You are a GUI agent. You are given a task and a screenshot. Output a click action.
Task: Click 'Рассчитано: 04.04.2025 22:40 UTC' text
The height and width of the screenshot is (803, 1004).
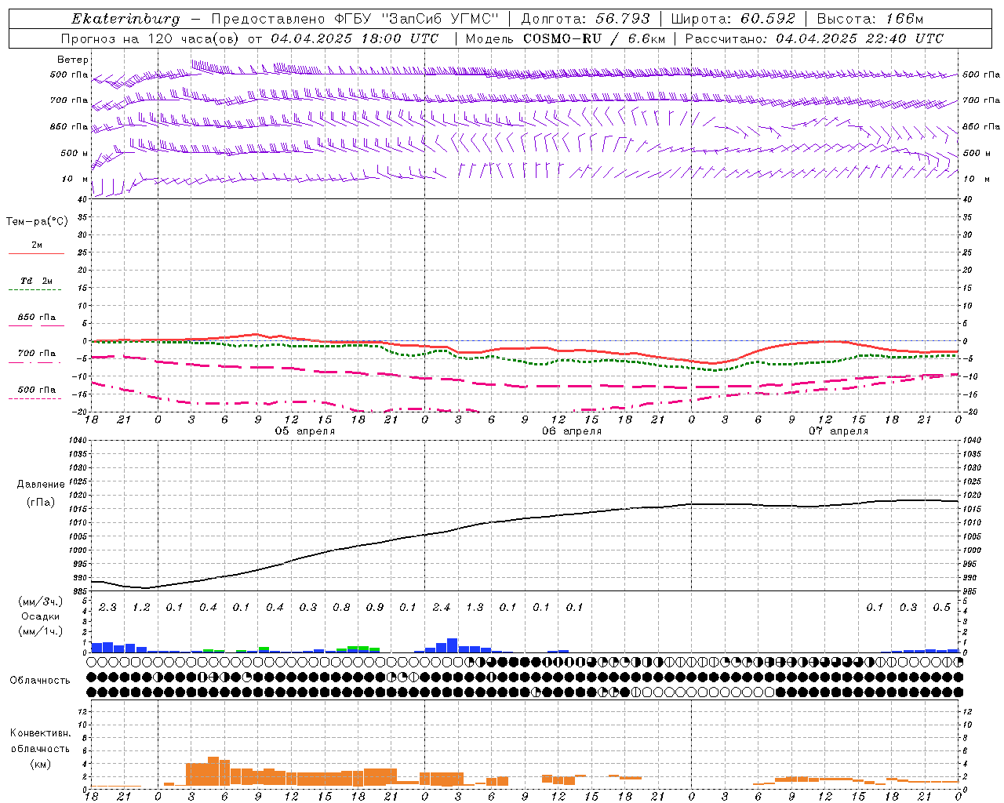(814, 38)
